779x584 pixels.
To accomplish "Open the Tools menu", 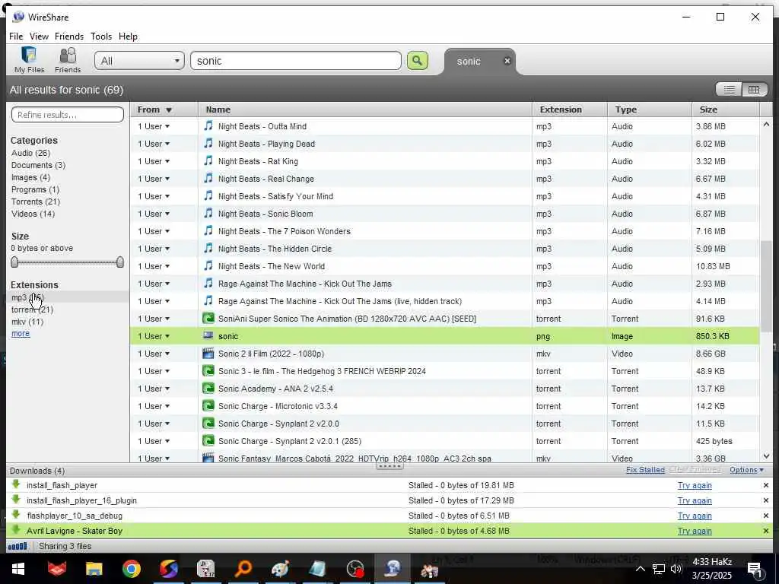I will pos(101,36).
